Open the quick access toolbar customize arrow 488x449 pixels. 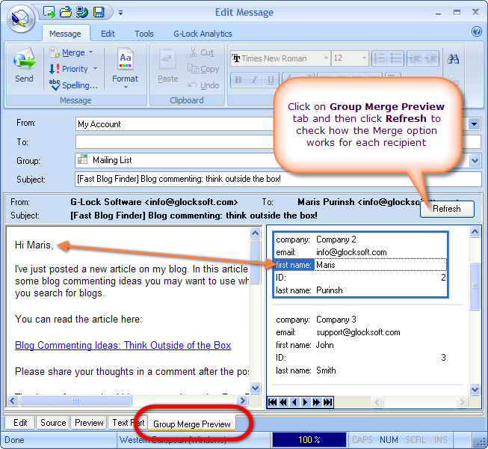(120, 13)
